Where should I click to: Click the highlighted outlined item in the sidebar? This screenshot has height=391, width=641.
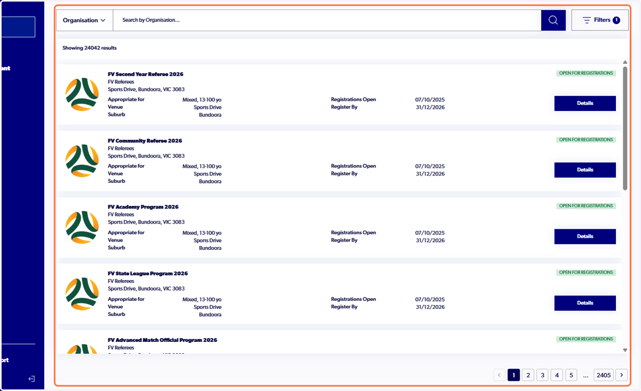pyautogui.click(x=18, y=27)
